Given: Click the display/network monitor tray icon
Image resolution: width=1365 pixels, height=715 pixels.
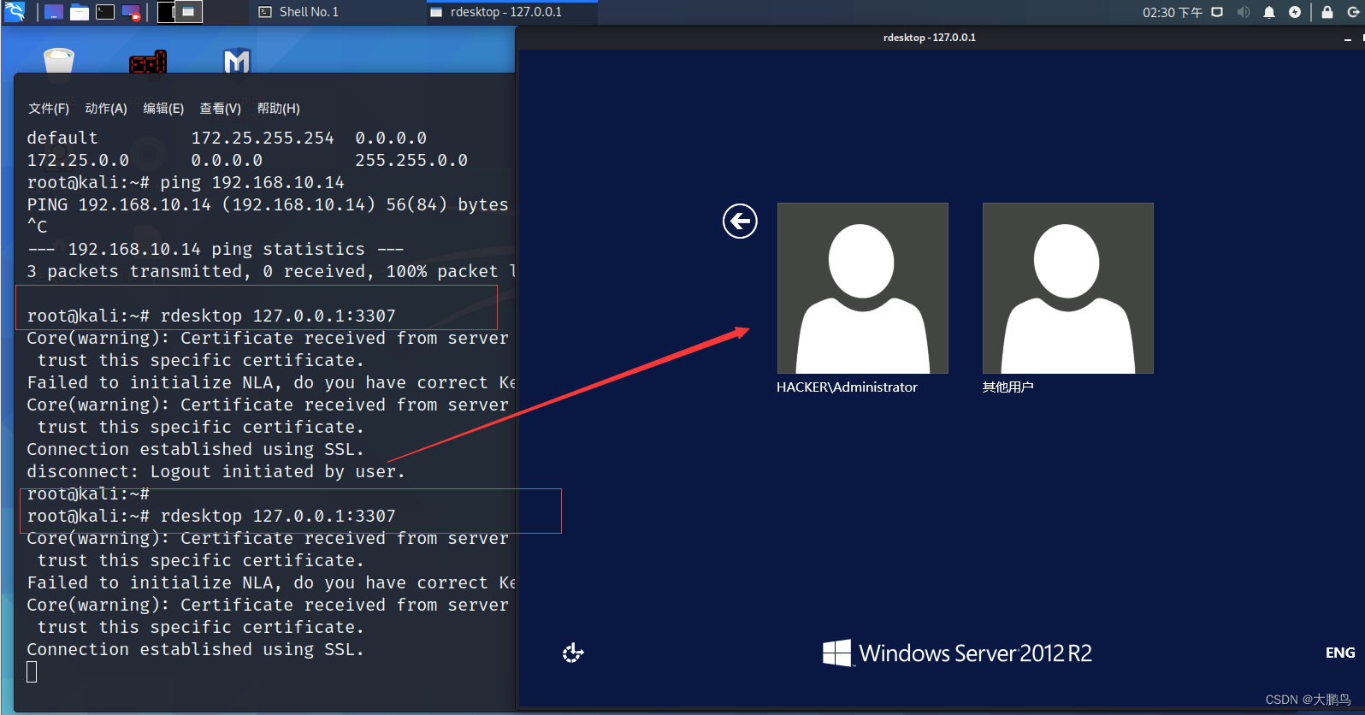Looking at the screenshot, I should [x=1217, y=12].
